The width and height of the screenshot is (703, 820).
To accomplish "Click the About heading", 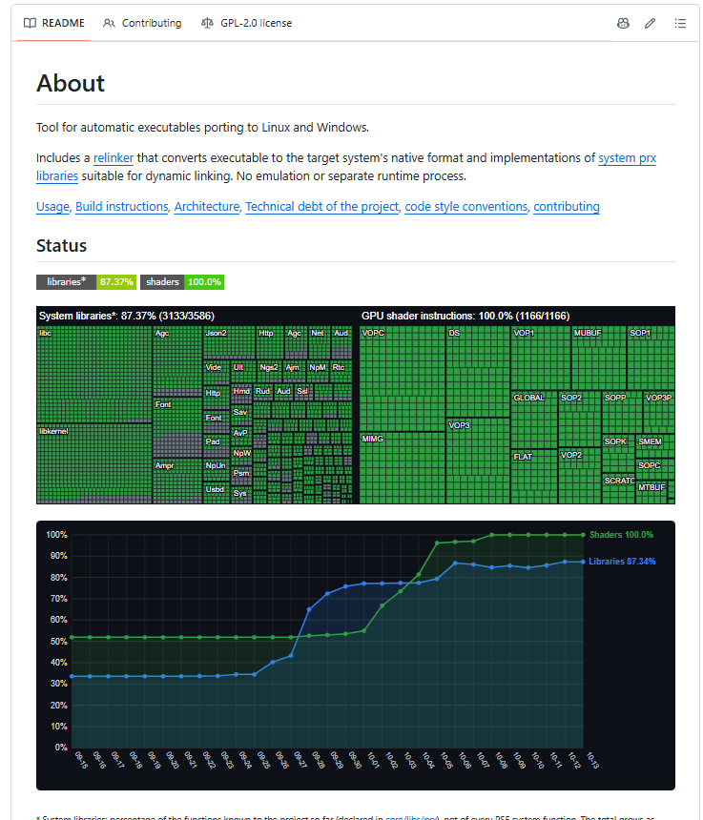I will tap(71, 83).
